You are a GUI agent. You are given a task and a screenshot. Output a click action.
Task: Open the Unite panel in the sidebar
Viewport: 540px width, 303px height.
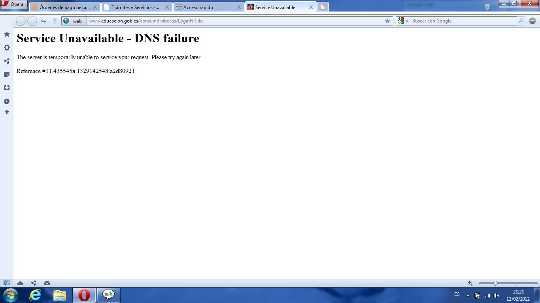tap(7, 61)
